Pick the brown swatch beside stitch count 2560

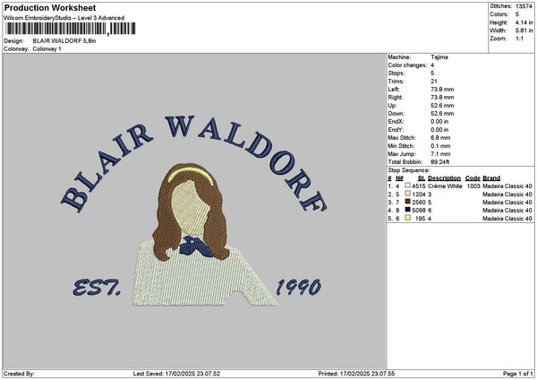pyautogui.click(x=407, y=202)
